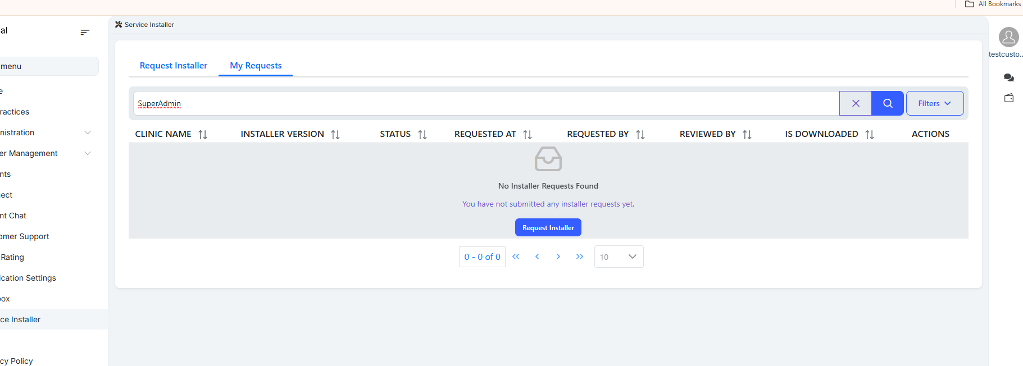Expand the Management sidebar section
This screenshot has width=1023, height=366.
87,153
